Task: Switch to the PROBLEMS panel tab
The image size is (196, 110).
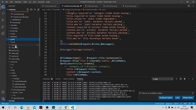Action: pyautogui.click(x=46, y=79)
